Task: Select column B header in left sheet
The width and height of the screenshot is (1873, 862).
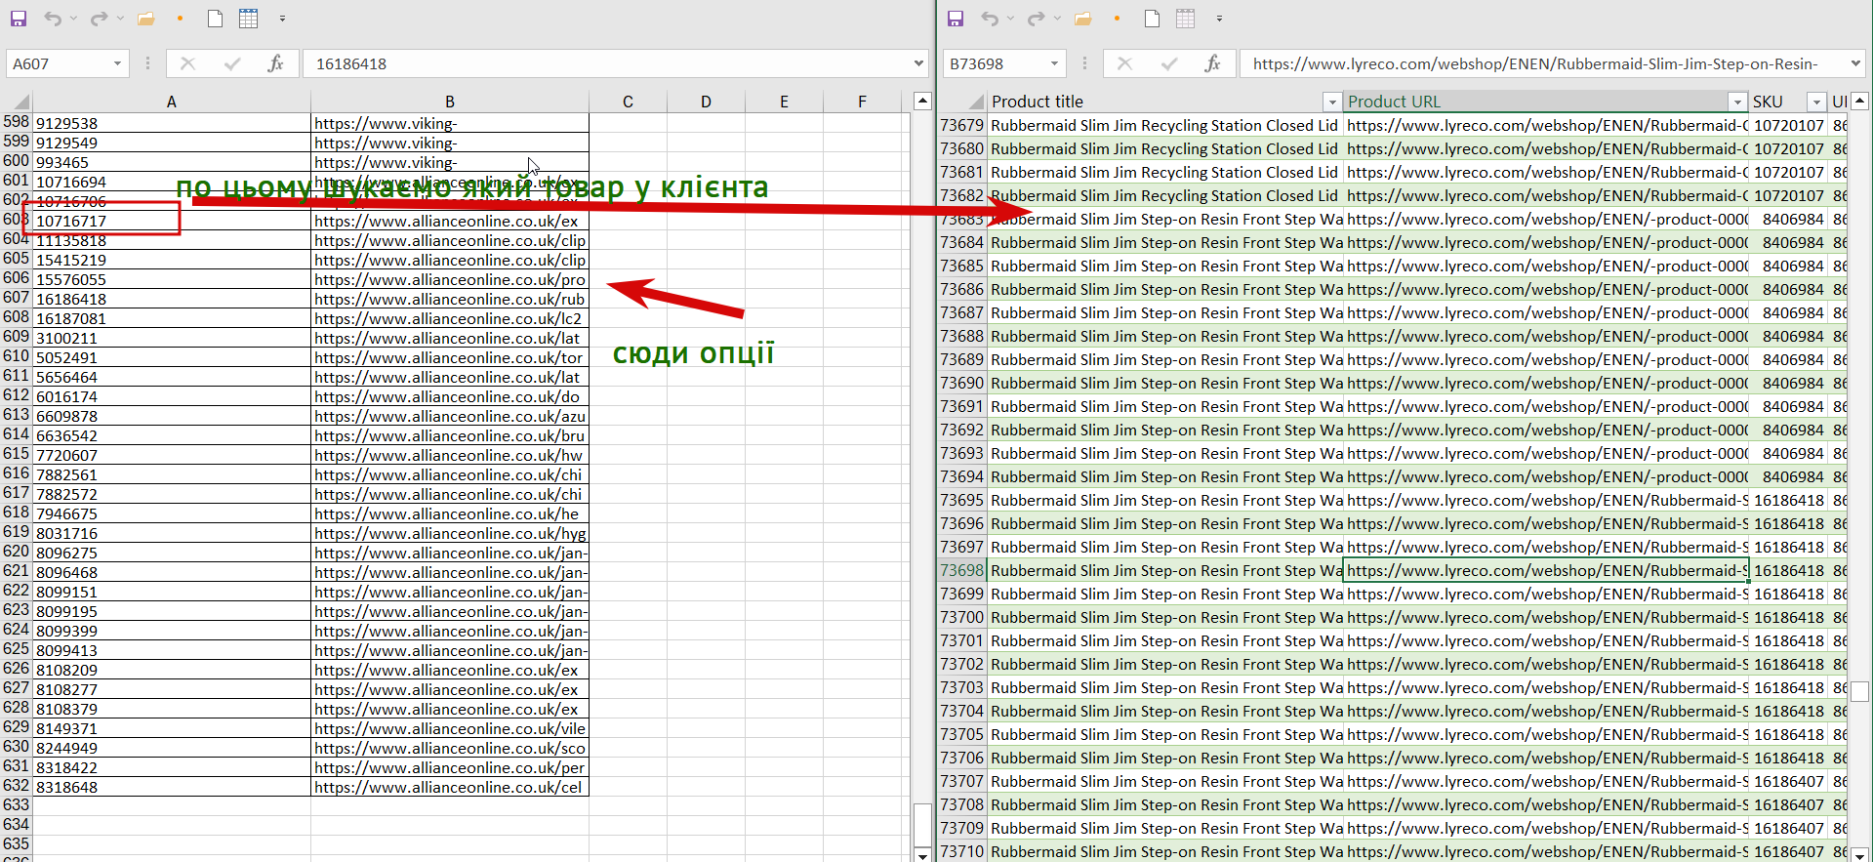Action: coord(450,102)
